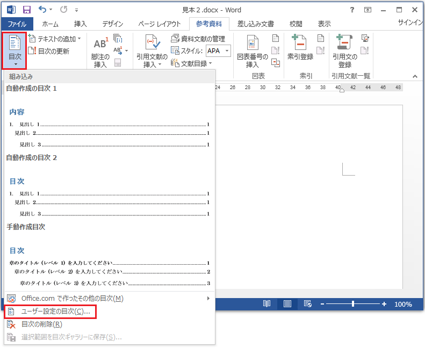Click the Undo arrow icon
This screenshot has height=348, width=425.
point(43,10)
